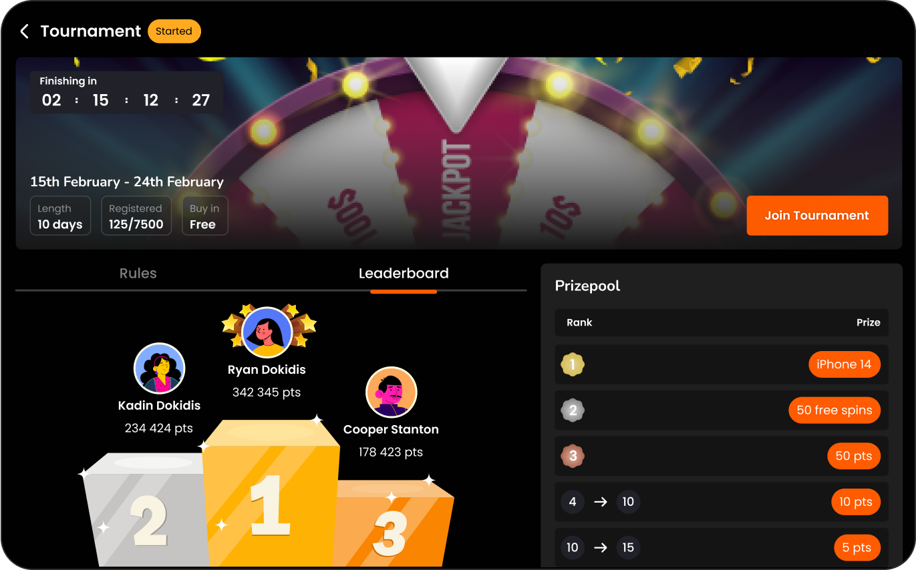Click the Join Tournament button
The width and height of the screenshot is (916, 570).
click(x=817, y=216)
